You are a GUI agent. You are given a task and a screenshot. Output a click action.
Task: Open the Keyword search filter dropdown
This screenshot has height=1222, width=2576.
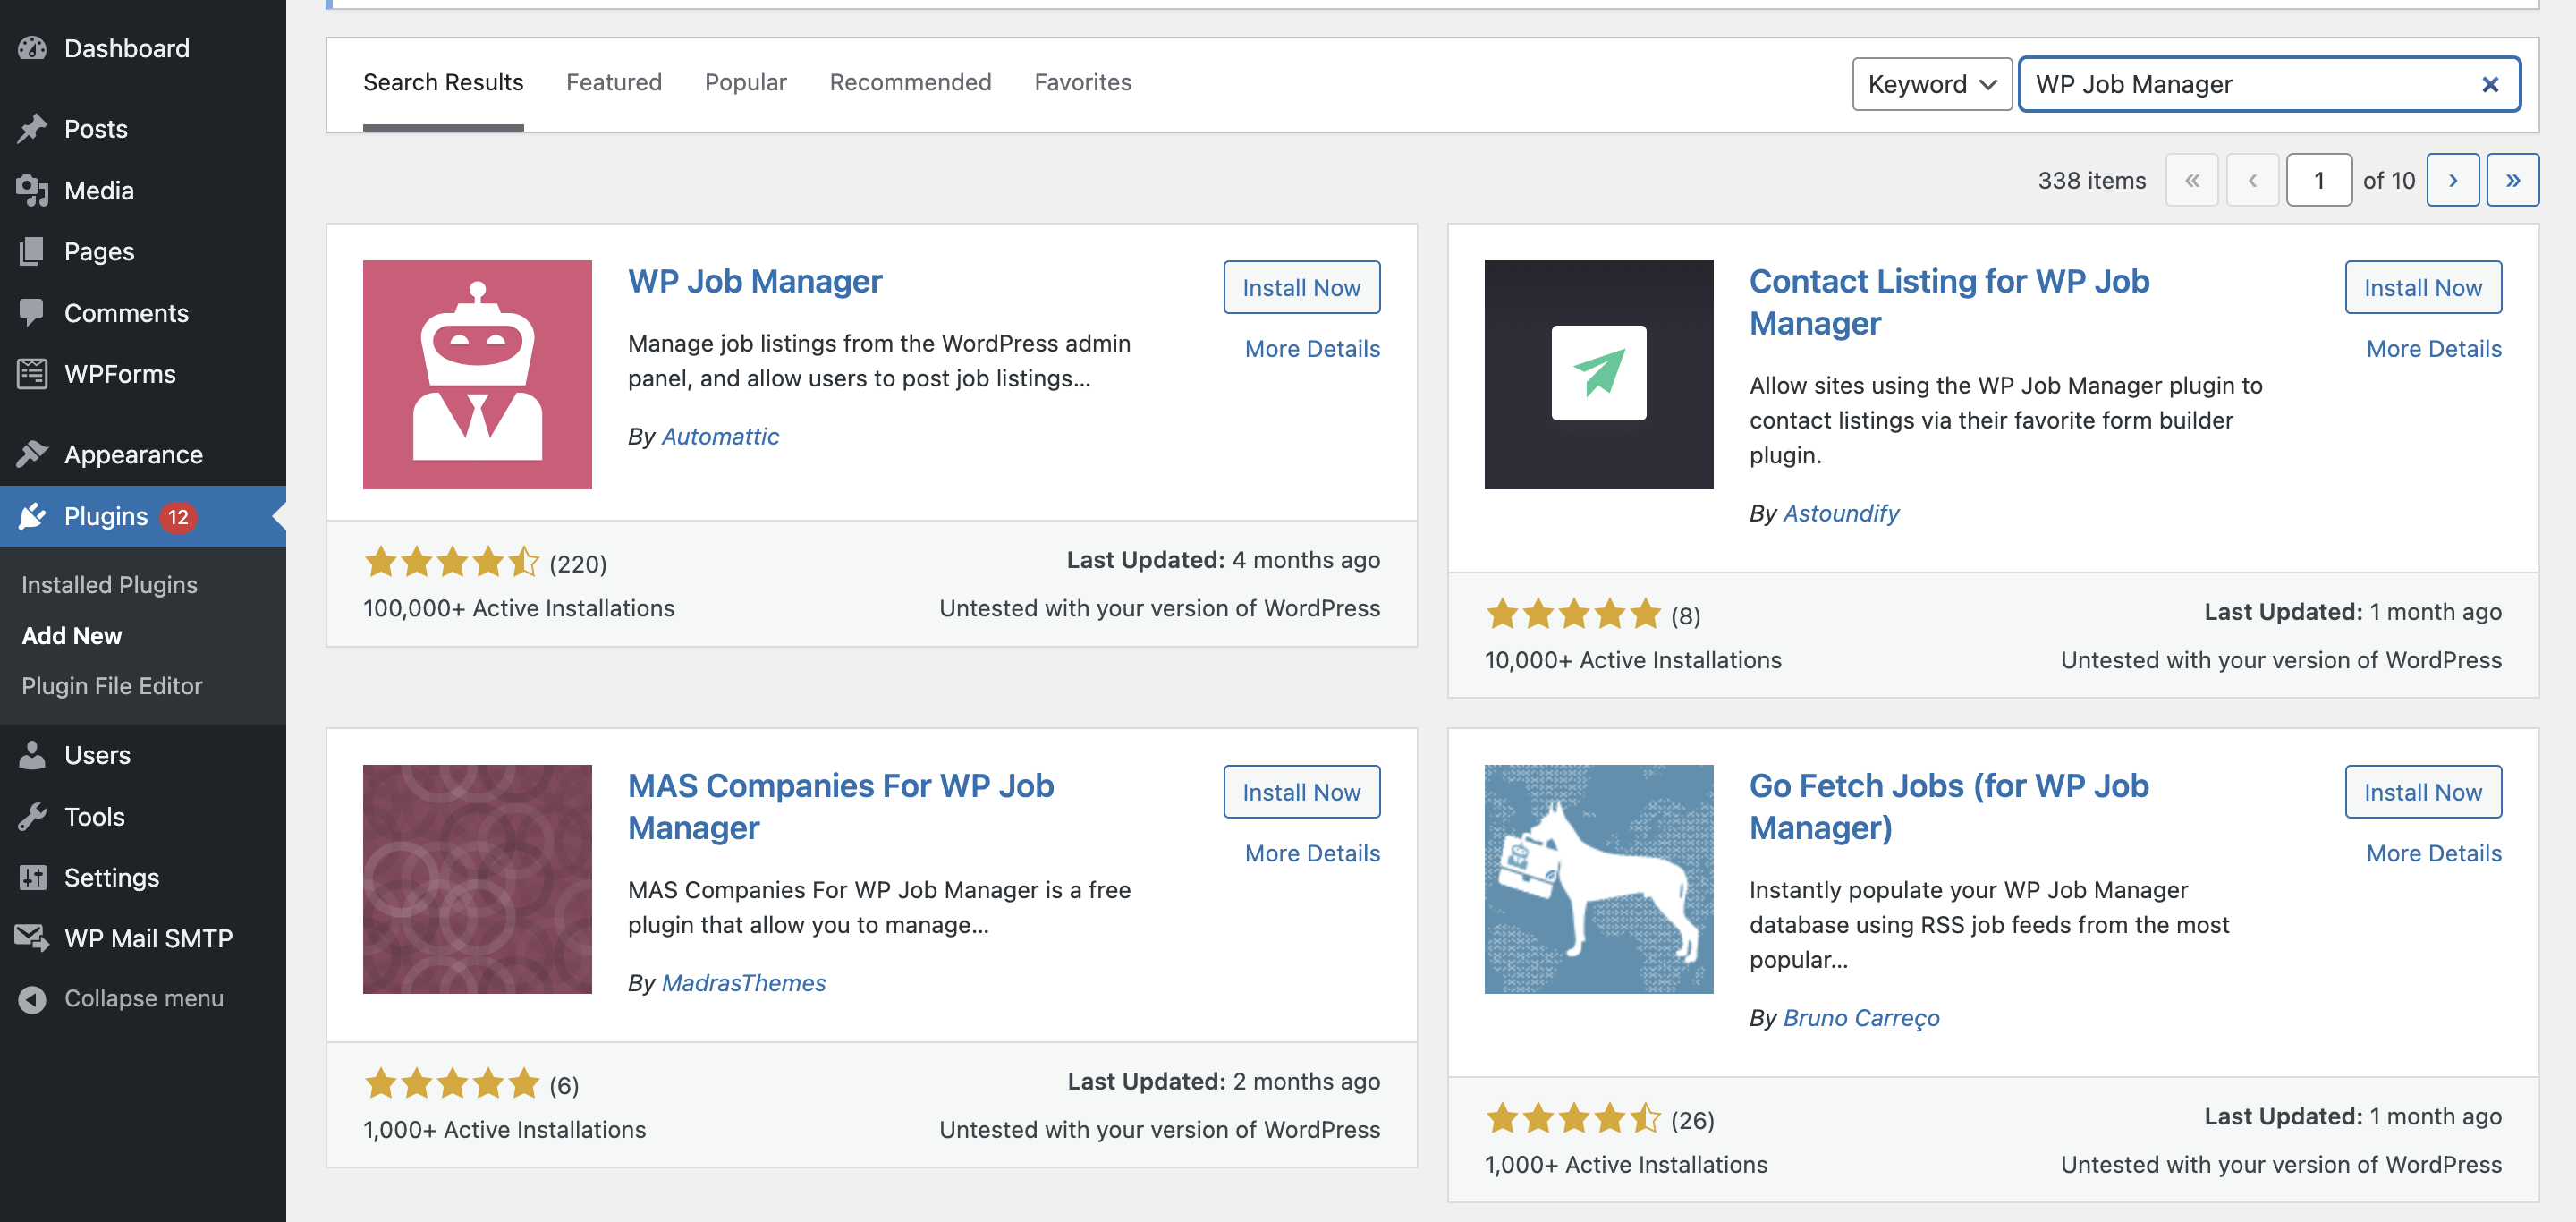[x=1931, y=84]
